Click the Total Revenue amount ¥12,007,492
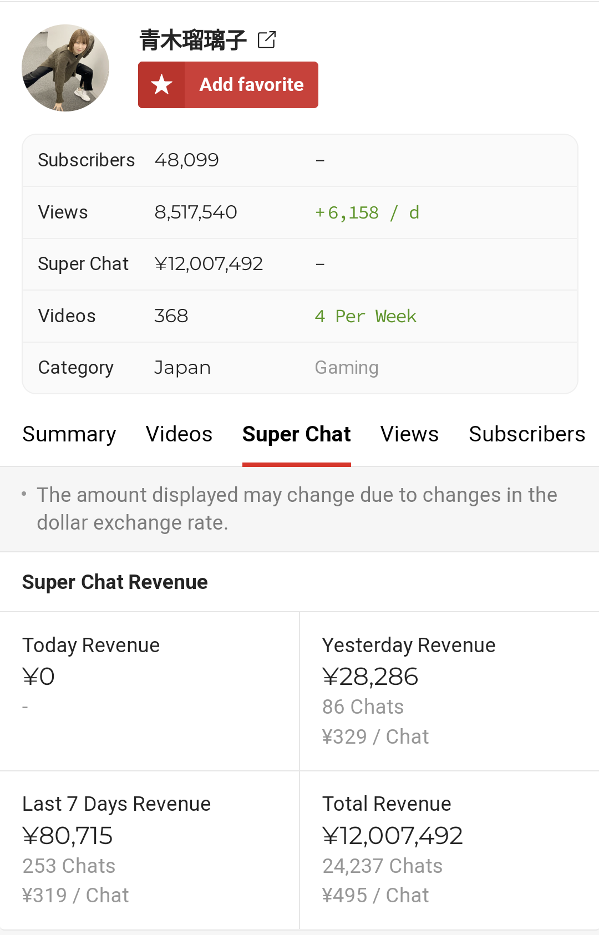 point(392,836)
